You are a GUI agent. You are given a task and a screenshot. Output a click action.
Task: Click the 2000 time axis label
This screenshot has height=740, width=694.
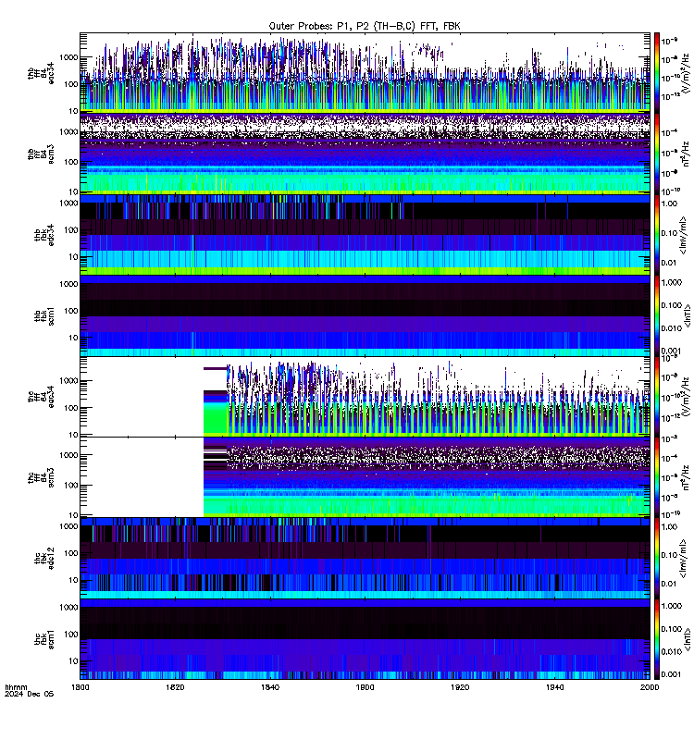[650, 687]
